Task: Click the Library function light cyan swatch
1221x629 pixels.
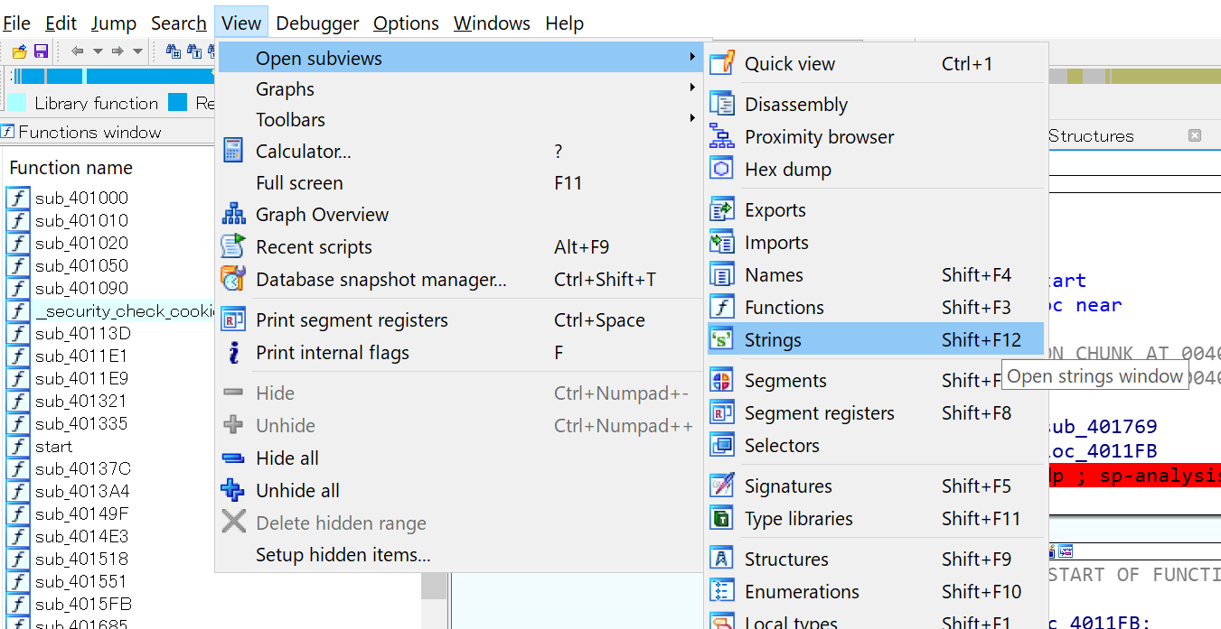Action: tap(17, 103)
